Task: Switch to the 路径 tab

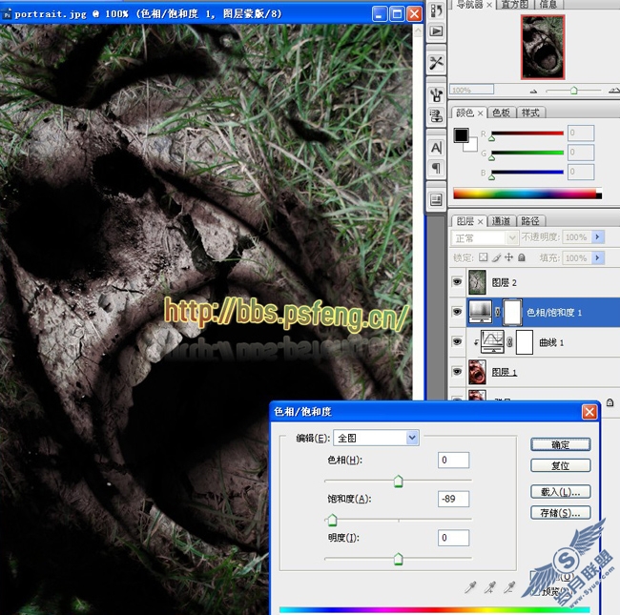Action: (x=530, y=221)
